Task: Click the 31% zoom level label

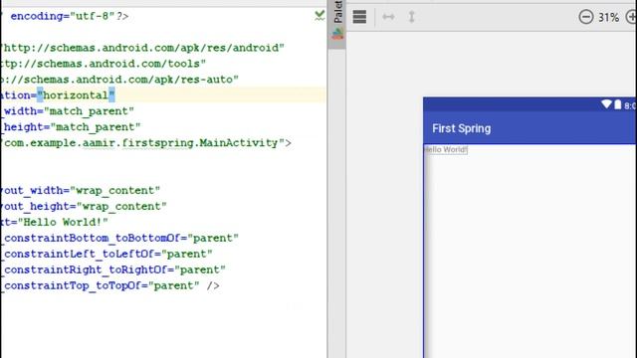Action: tap(608, 18)
